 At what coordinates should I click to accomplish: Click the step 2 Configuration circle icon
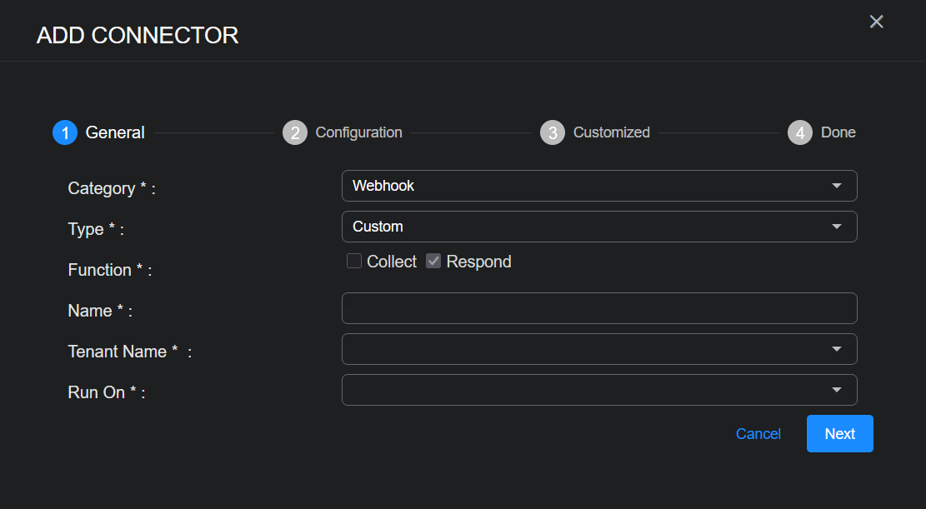coord(295,132)
